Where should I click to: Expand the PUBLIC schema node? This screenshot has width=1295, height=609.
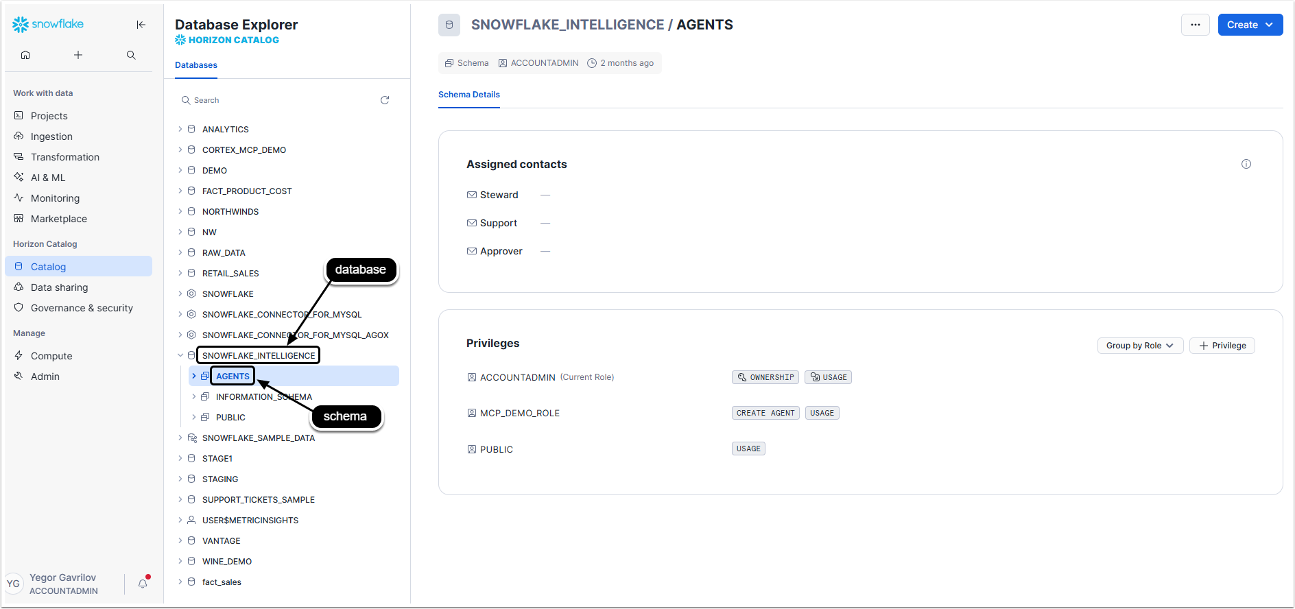point(194,417)
